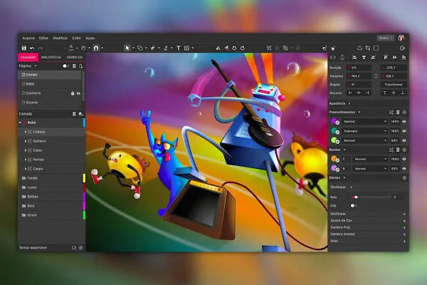Add a new border in Bordas
Image resolution: width=427 pixels, height=285 pixels.
pyautogui.click(x=404, y=150)
